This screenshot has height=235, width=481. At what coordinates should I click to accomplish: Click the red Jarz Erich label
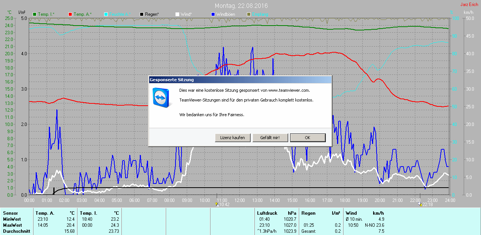tap(469, 5)
